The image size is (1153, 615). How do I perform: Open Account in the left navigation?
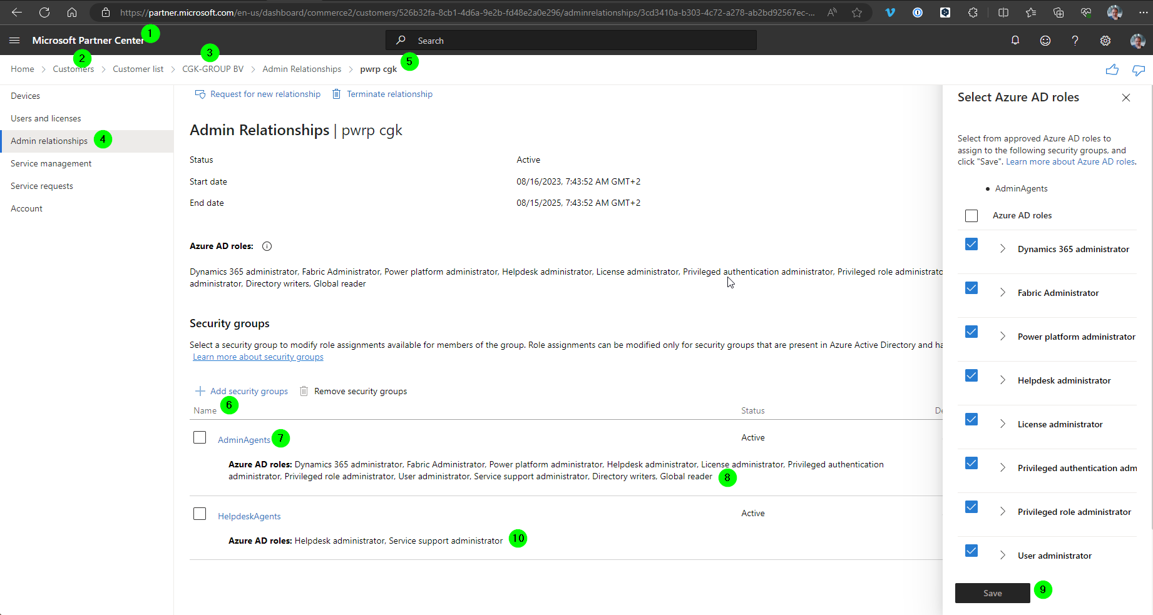(x=87, y=208)
